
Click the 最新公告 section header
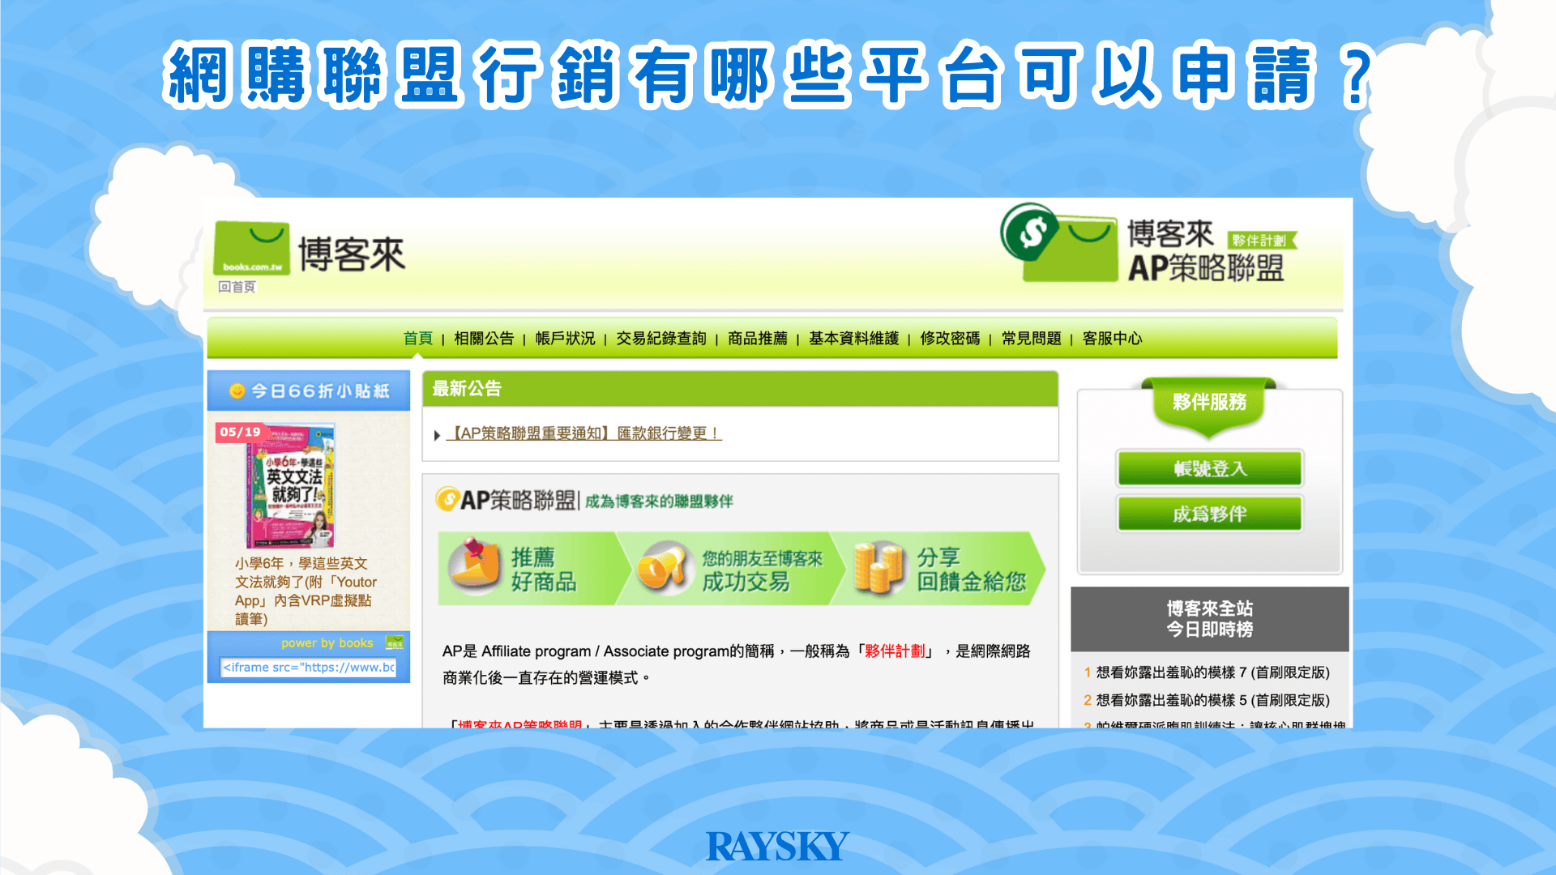tap(740, 389)
